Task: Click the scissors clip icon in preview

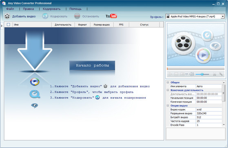Action: [x=215, y=74]
